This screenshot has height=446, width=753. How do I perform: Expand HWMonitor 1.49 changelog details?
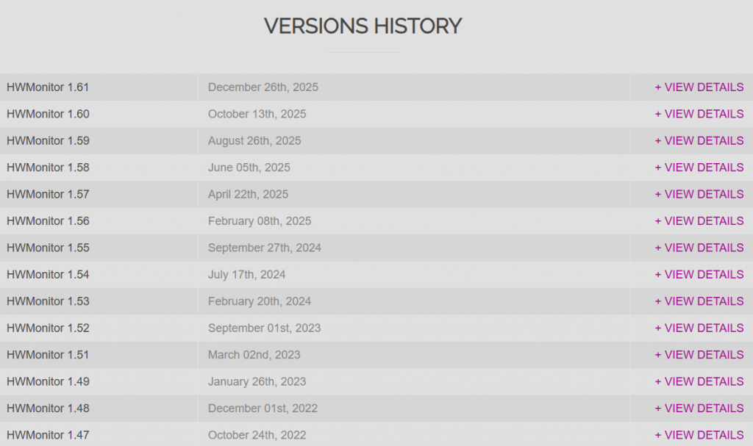coord(699,381)
